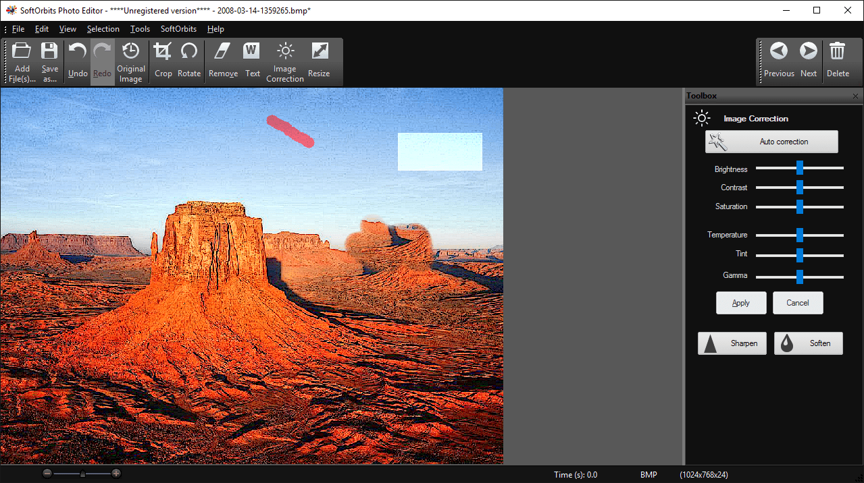Open the Tools menu
Screen dimensions: 864x483
click(x=140, y=29)
